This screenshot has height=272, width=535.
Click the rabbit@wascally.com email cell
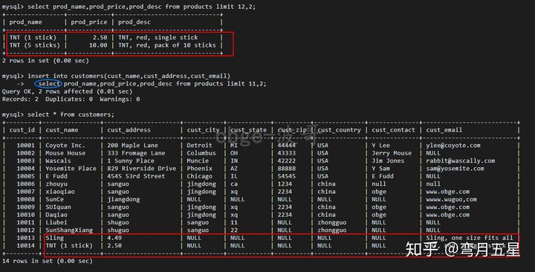460,161
